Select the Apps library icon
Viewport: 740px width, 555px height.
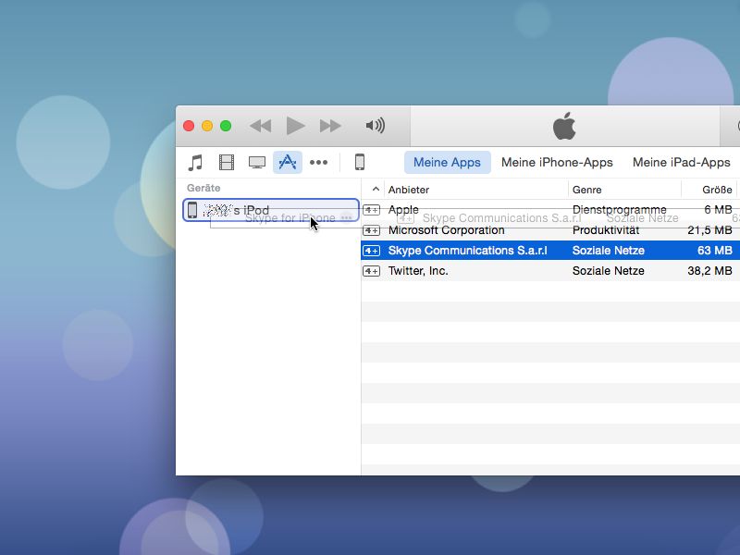(x=288, y=163)
